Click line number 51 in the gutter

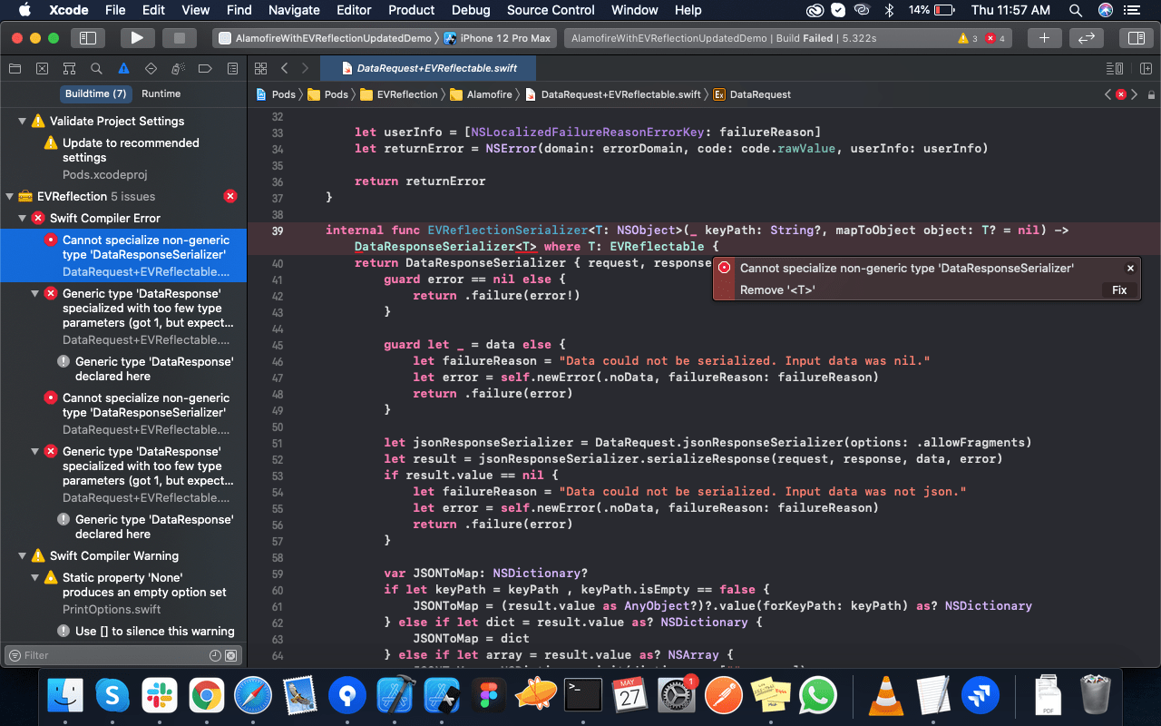277,443
